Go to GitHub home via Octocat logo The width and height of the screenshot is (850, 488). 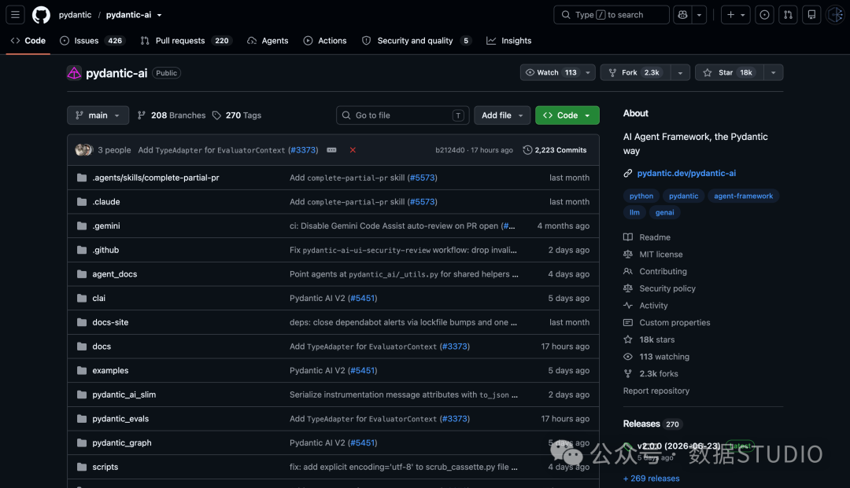[41, 15]
